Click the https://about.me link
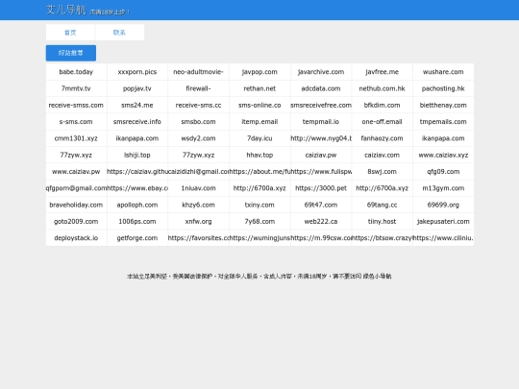The image size is (519, 389). pos(259,171)
